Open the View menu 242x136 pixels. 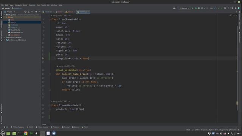[x=11, y=5]
